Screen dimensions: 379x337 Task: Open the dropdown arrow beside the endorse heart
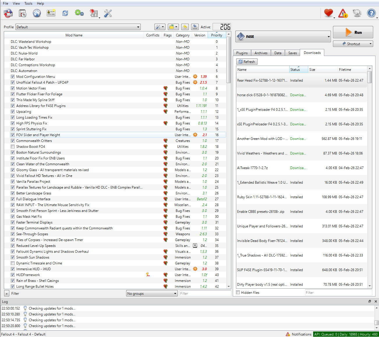(x=334, y=17)
